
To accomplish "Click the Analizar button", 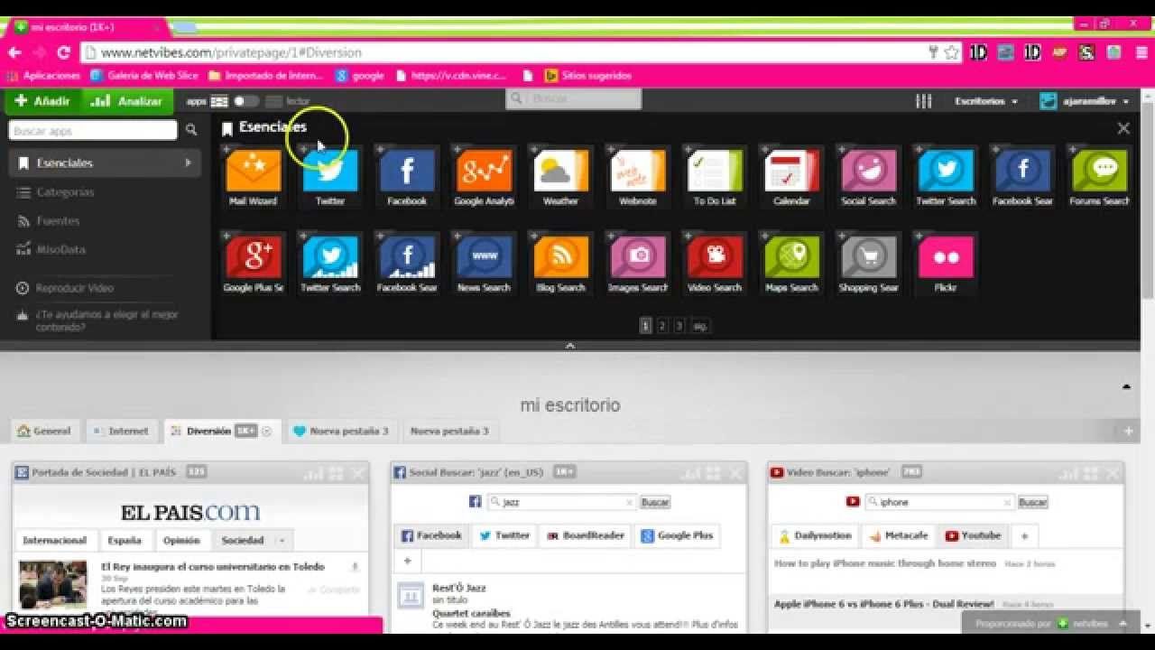I will pos(125,101).
